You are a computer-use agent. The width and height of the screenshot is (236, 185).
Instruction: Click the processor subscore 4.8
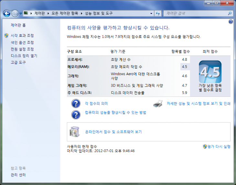[x=185, y=59]
